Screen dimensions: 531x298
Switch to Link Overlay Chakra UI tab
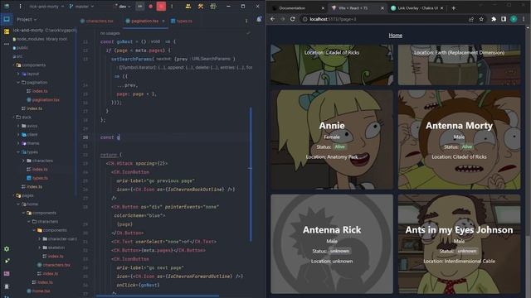(417, 7)
